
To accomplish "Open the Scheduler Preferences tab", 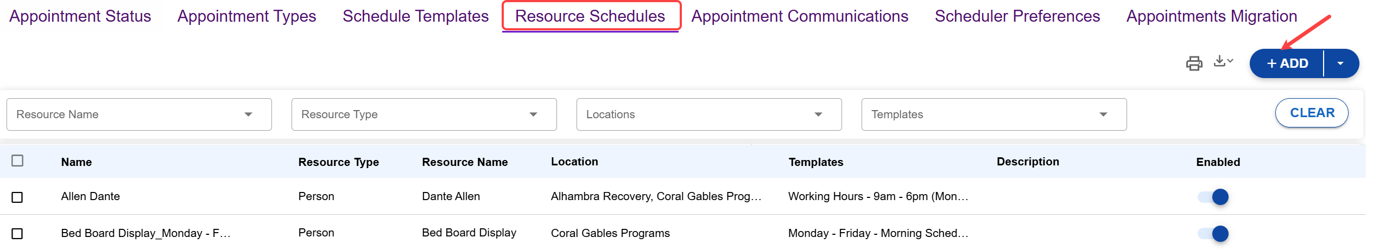I will coord(1017,16).
